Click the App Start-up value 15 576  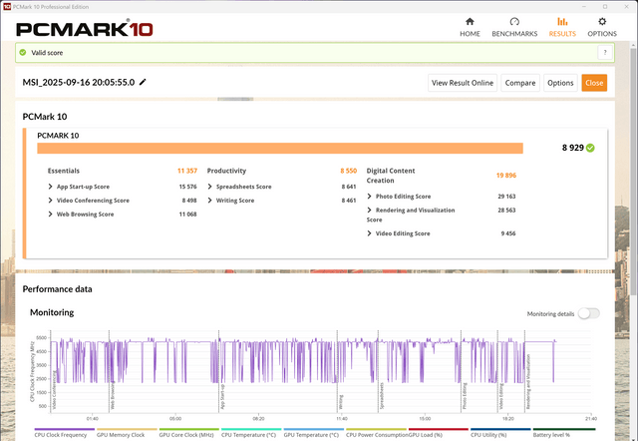coord(187,187)
